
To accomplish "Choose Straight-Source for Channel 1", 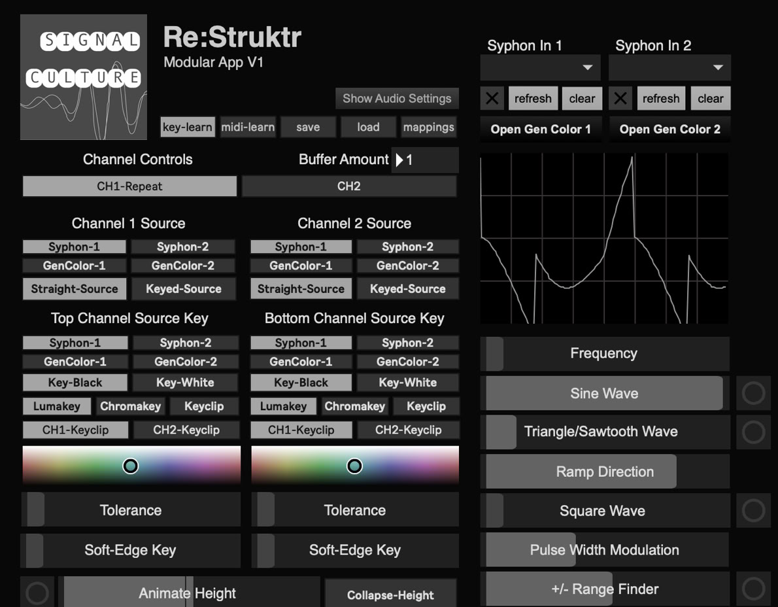I will coord(75,289).
